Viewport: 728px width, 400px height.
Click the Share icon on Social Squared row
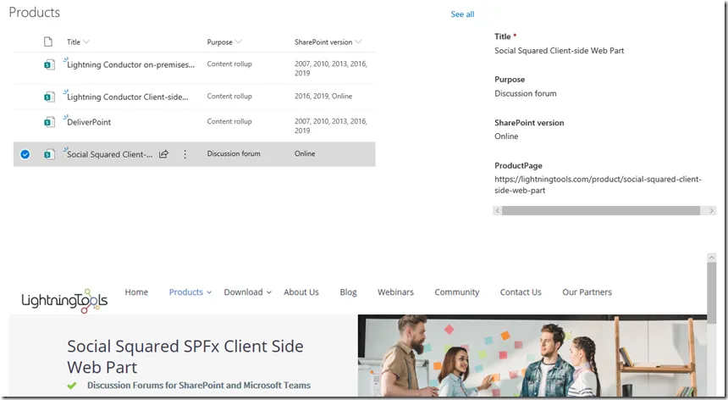click(163, 154)
